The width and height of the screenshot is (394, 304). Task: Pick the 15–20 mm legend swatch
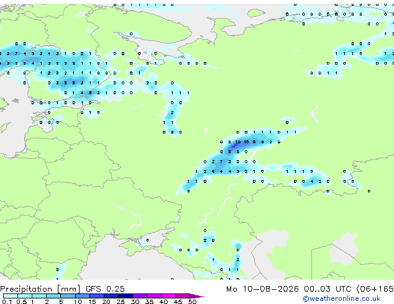coord(96,296)
